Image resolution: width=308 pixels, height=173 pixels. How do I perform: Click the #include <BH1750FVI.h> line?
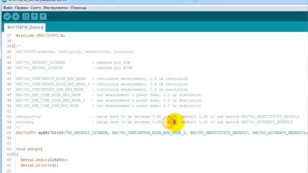[x=40, y=36]
